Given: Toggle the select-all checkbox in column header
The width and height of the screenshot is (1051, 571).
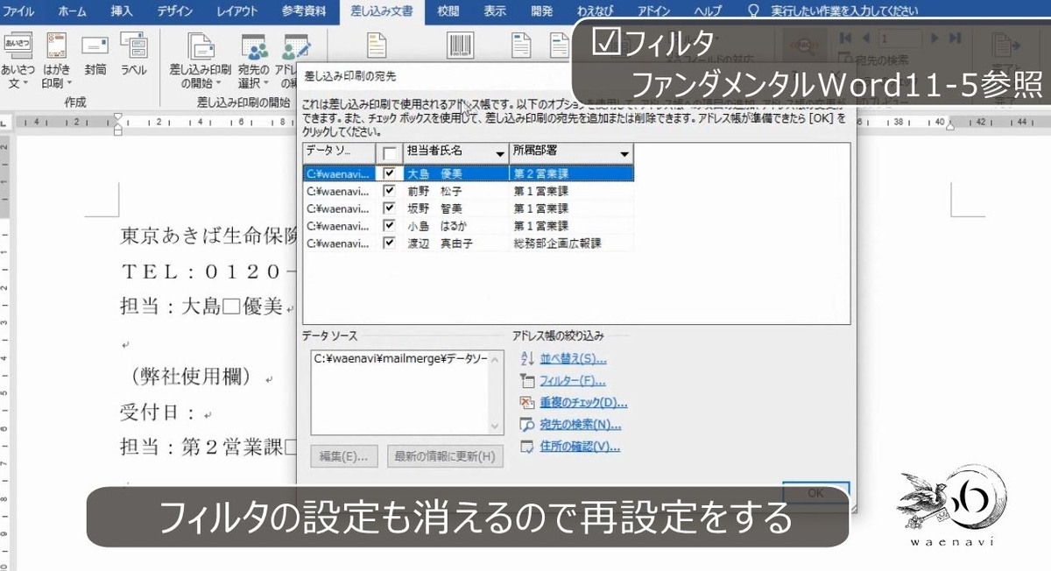Looking at the screenshot, I should coord(388,152).
